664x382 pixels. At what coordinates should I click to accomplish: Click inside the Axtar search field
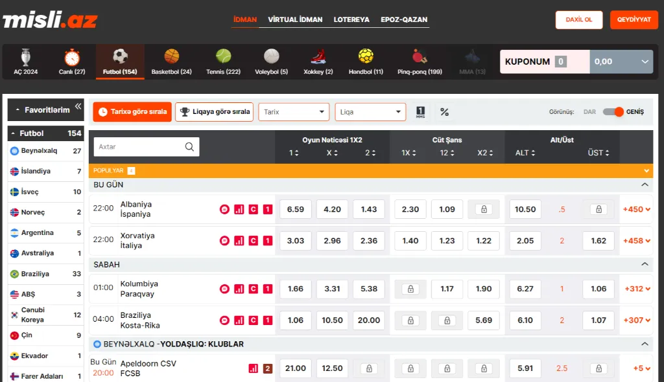(147, 147)
